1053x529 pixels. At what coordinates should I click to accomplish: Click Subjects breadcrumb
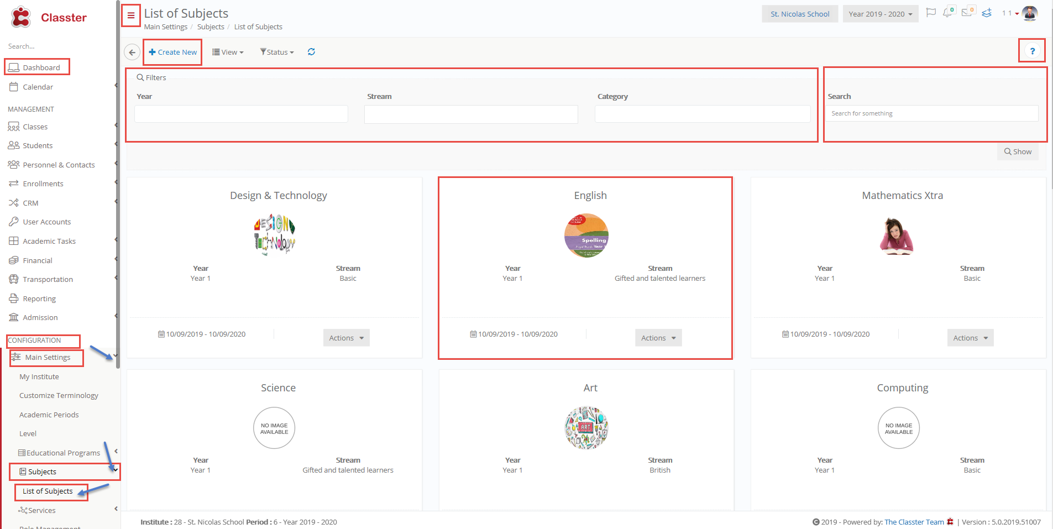[x=211, y=27]
